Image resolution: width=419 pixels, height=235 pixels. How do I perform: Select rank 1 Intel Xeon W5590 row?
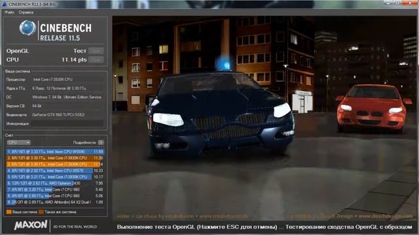coord(55,151)
